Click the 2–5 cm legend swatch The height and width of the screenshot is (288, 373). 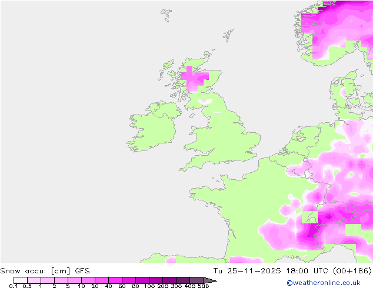61,280
